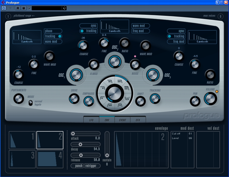Screen dimensions: 229x177
Task: Select envelope 3 thumbnail
Action: coord(22,159)
